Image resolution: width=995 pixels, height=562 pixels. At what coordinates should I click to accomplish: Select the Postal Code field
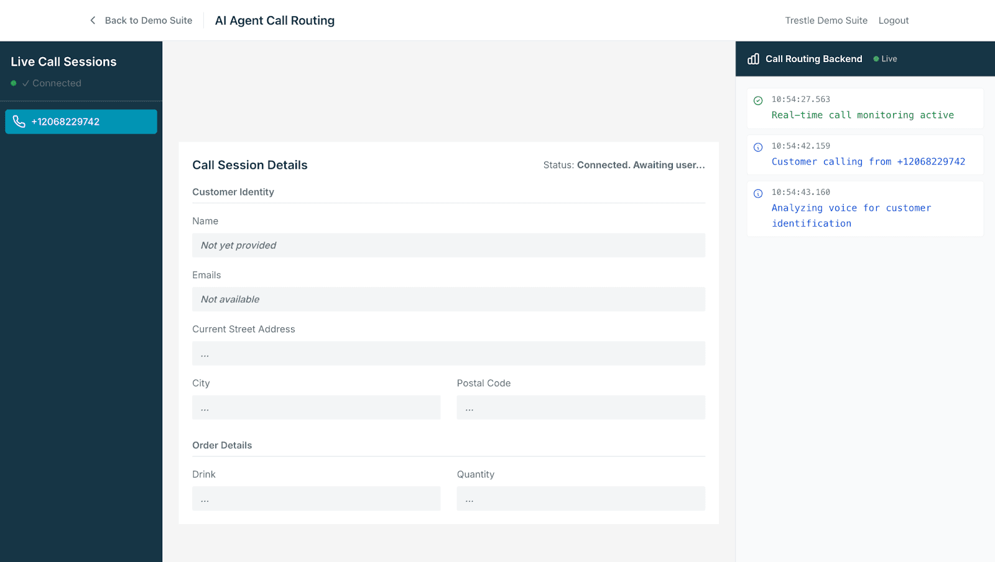580,407
